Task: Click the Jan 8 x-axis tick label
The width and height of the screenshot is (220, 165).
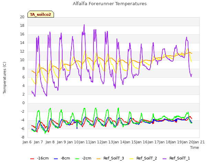Action: [50, 142]
